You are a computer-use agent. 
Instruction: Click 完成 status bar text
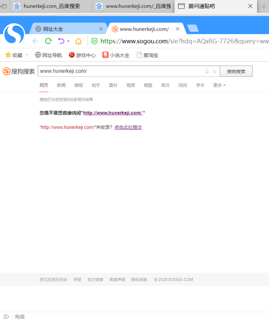(x=20, y=317)
